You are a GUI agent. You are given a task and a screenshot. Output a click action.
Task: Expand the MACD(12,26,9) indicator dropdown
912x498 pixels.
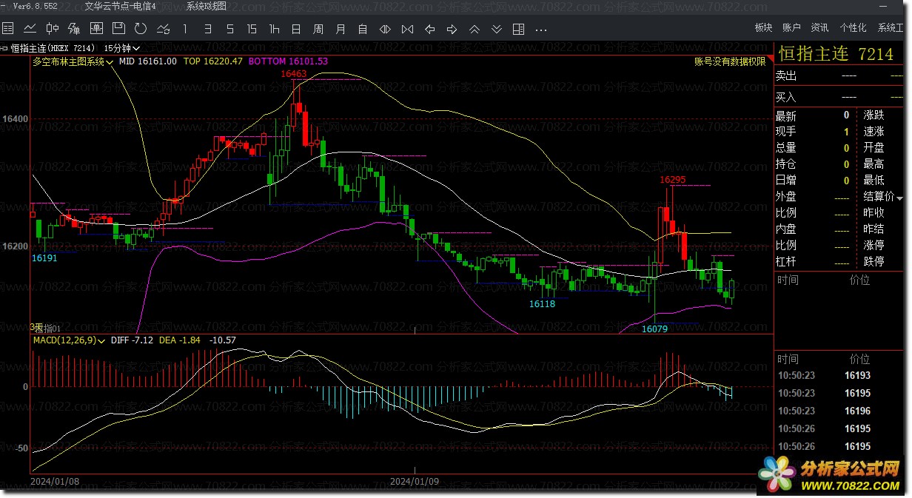101,340
